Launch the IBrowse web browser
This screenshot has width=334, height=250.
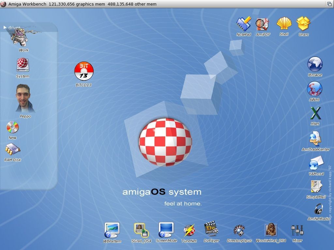315,64
